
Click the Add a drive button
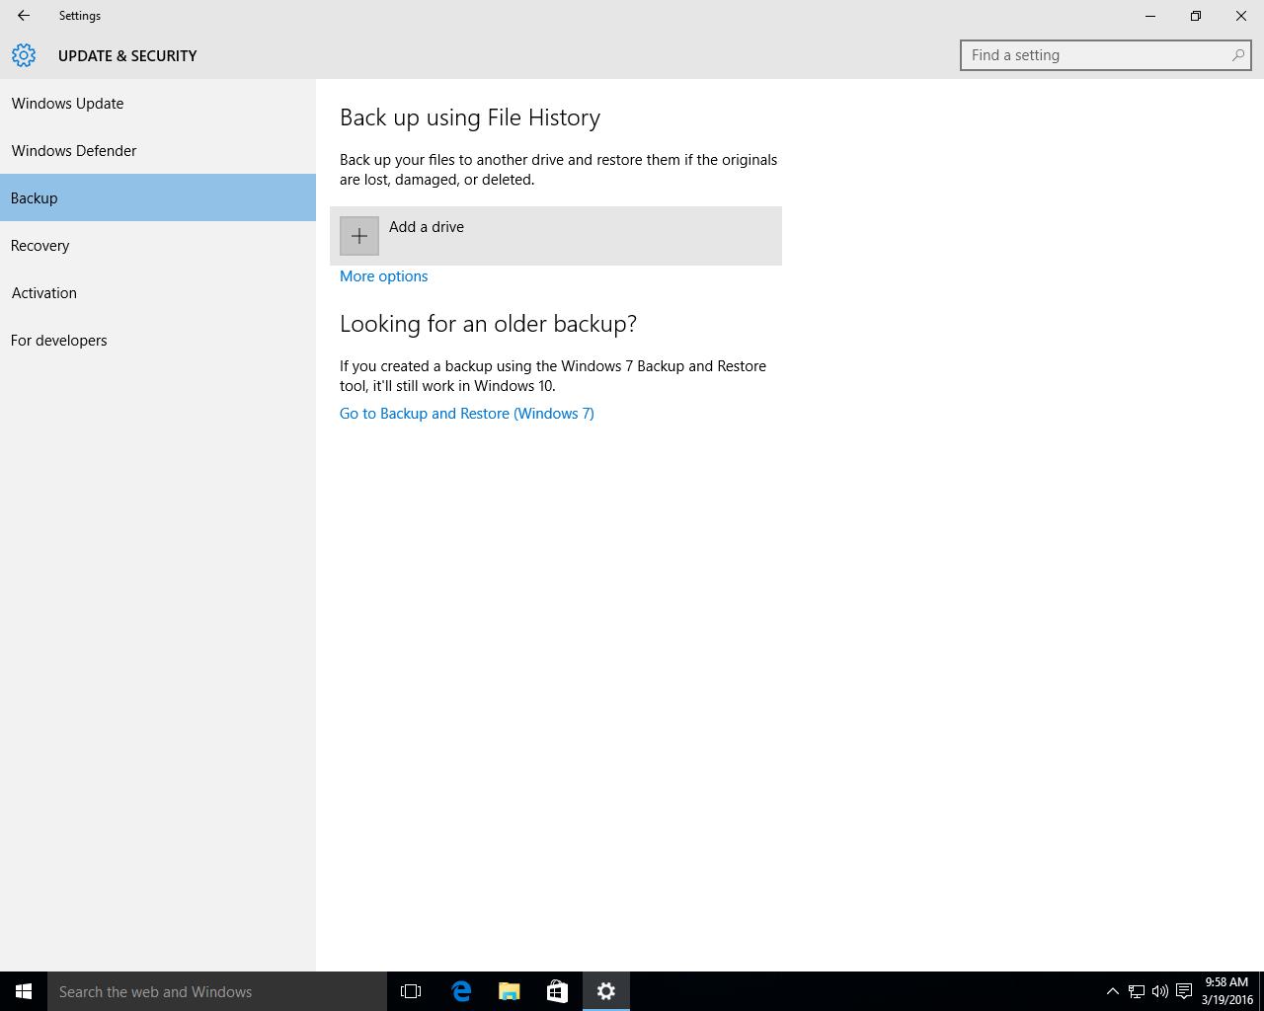556,236
